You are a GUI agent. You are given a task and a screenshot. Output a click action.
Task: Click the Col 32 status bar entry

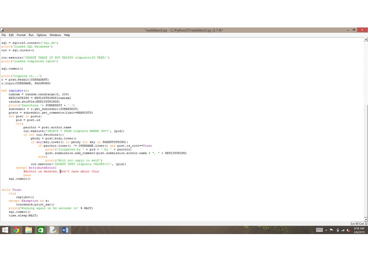(363, 224)
